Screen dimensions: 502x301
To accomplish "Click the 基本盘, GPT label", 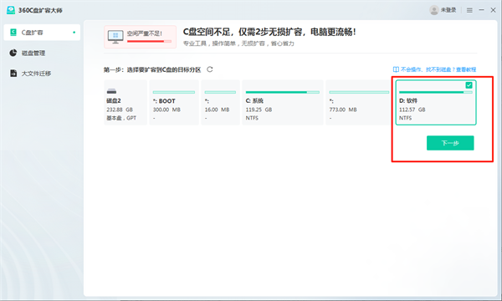I will tap(121, 118).
